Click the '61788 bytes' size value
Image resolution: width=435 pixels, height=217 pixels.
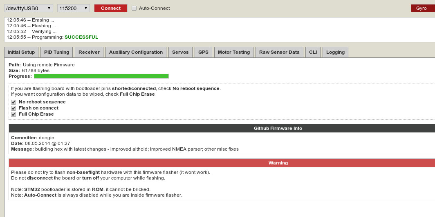pyautogui.click(x=36, y=70)
